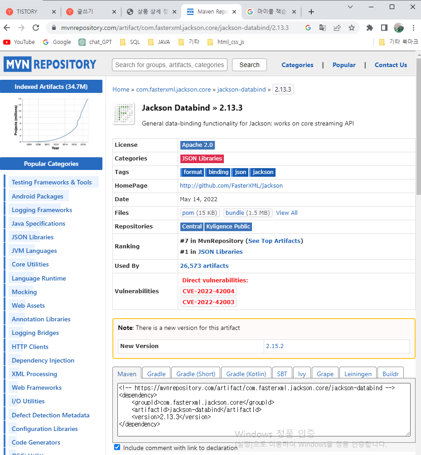Click the share page icon
The height and width of the screenshot is (455, 421).
(x=337, y=28)
